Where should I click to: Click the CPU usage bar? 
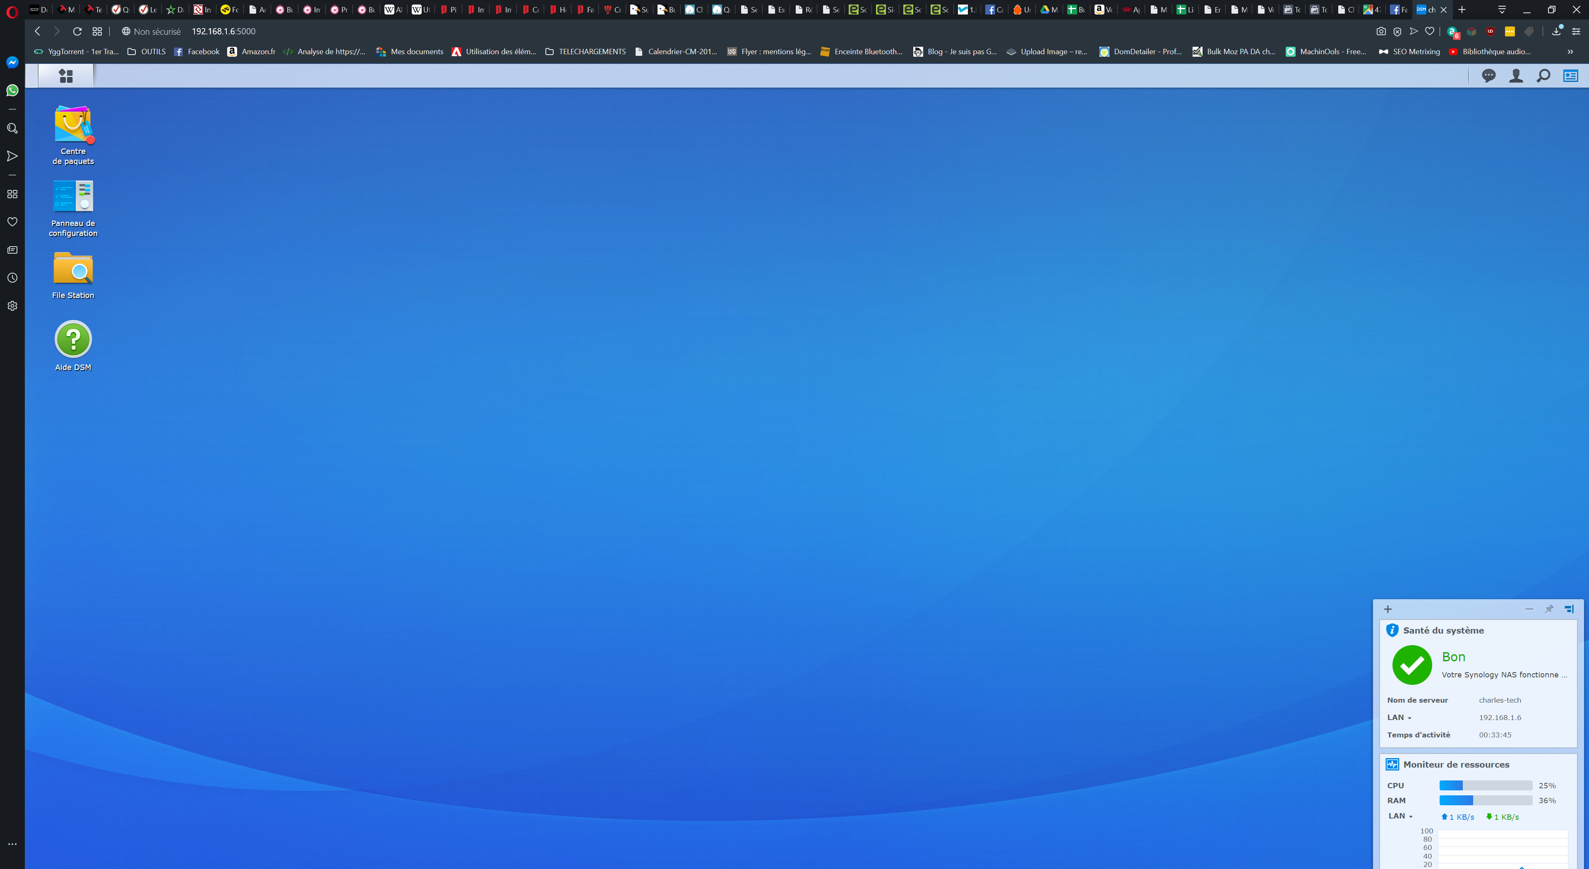click(x=1486, y=785)
